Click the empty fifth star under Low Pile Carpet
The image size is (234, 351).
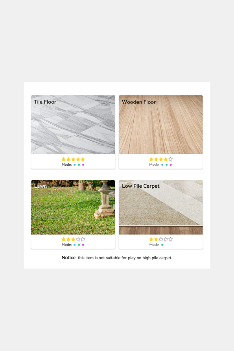170,239
